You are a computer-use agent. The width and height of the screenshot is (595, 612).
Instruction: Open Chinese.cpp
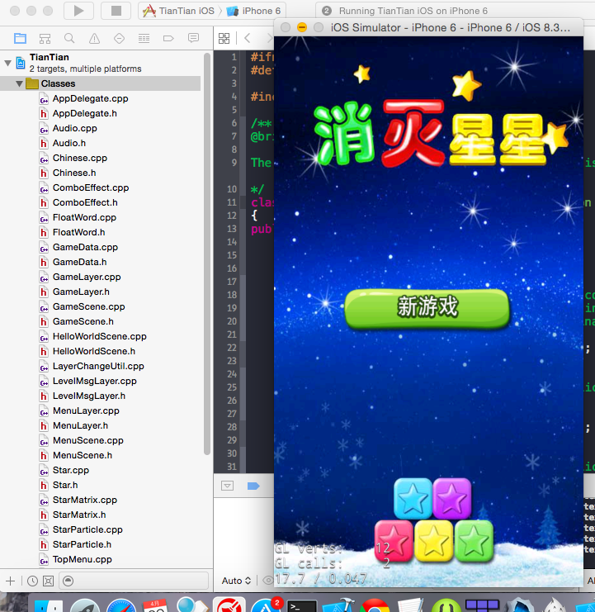(x=80, y=158)
